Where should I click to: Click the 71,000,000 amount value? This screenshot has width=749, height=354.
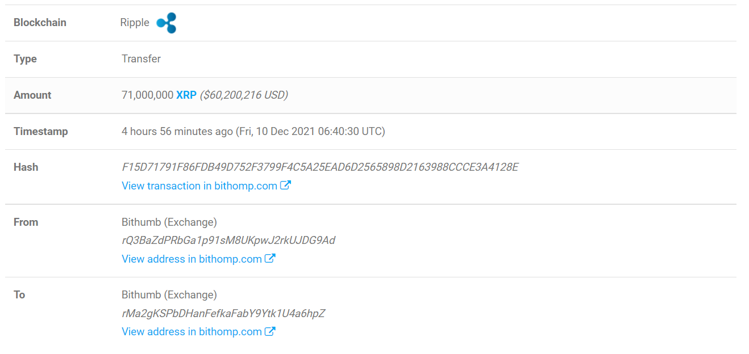click(x=147, y=95)
